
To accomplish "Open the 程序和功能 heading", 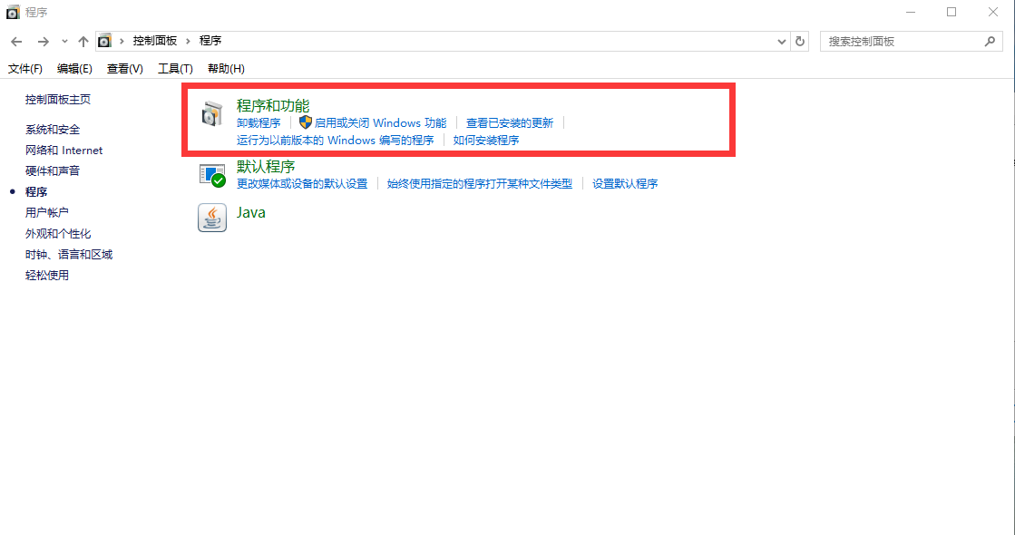I will 273,105.
